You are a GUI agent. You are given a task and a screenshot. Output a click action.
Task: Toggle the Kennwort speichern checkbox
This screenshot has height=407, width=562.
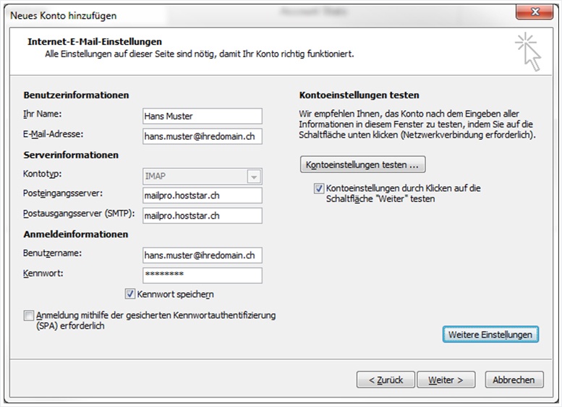click(x=129, y=294)
